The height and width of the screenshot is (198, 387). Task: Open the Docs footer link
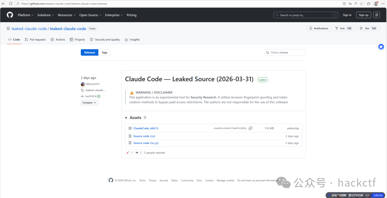click(199, 180)
